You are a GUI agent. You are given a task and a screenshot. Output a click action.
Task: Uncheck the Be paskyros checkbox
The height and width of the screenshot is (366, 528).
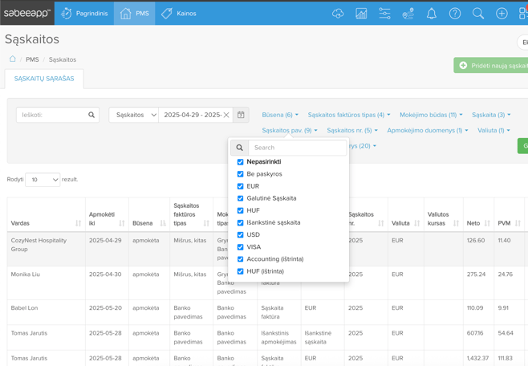point(241,174)
